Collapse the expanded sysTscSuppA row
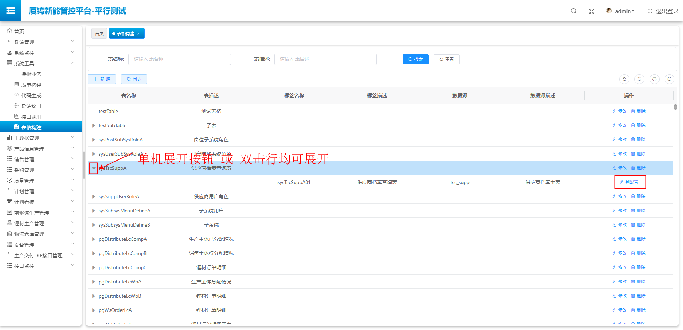Screen dimensions: 683x330 coord(94,168)
